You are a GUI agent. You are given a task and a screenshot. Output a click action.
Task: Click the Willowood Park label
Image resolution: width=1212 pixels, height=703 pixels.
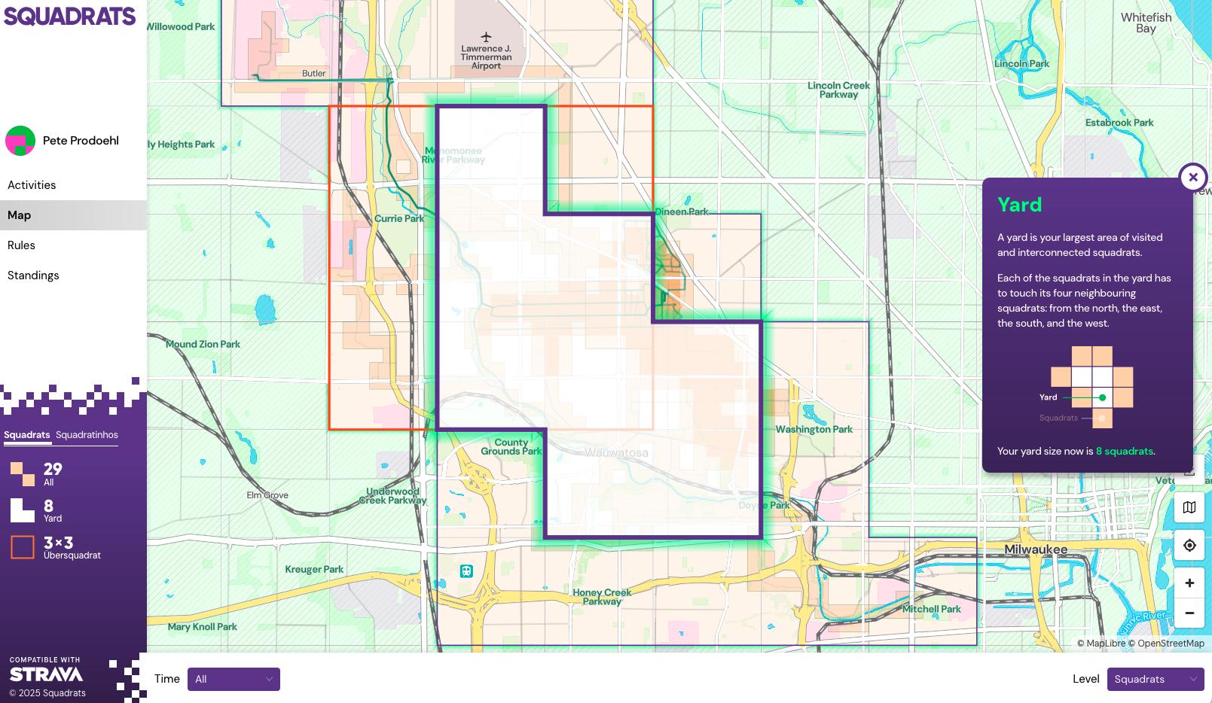pyautogui.click(x=181, y=27)
